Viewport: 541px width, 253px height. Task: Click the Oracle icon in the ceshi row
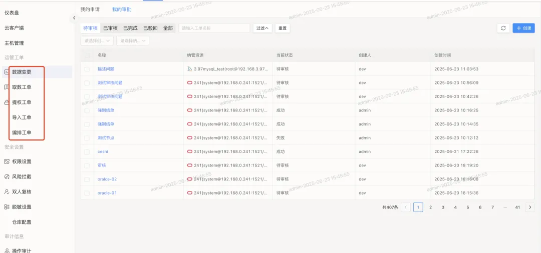(x=189, y=151)
